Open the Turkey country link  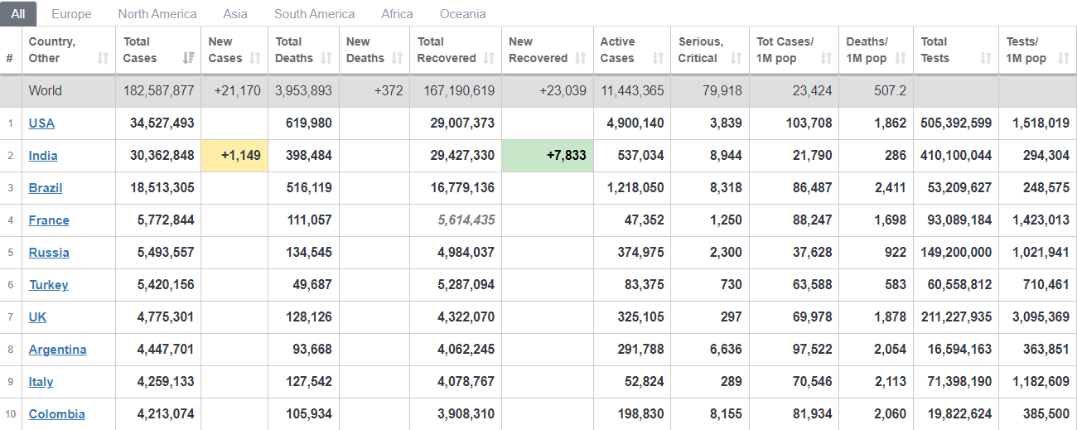click(49, 285)
